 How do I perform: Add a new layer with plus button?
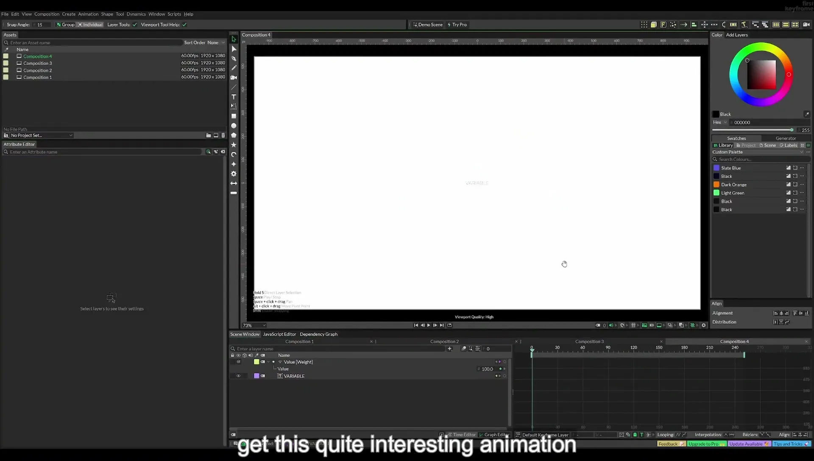coord(449,349)
